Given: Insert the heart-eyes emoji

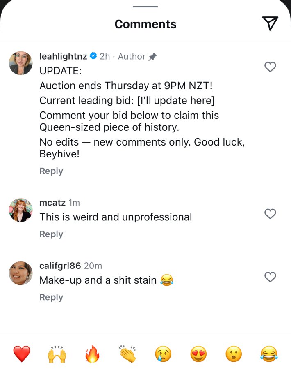Looking at the screenshot, I should [198, 354].
